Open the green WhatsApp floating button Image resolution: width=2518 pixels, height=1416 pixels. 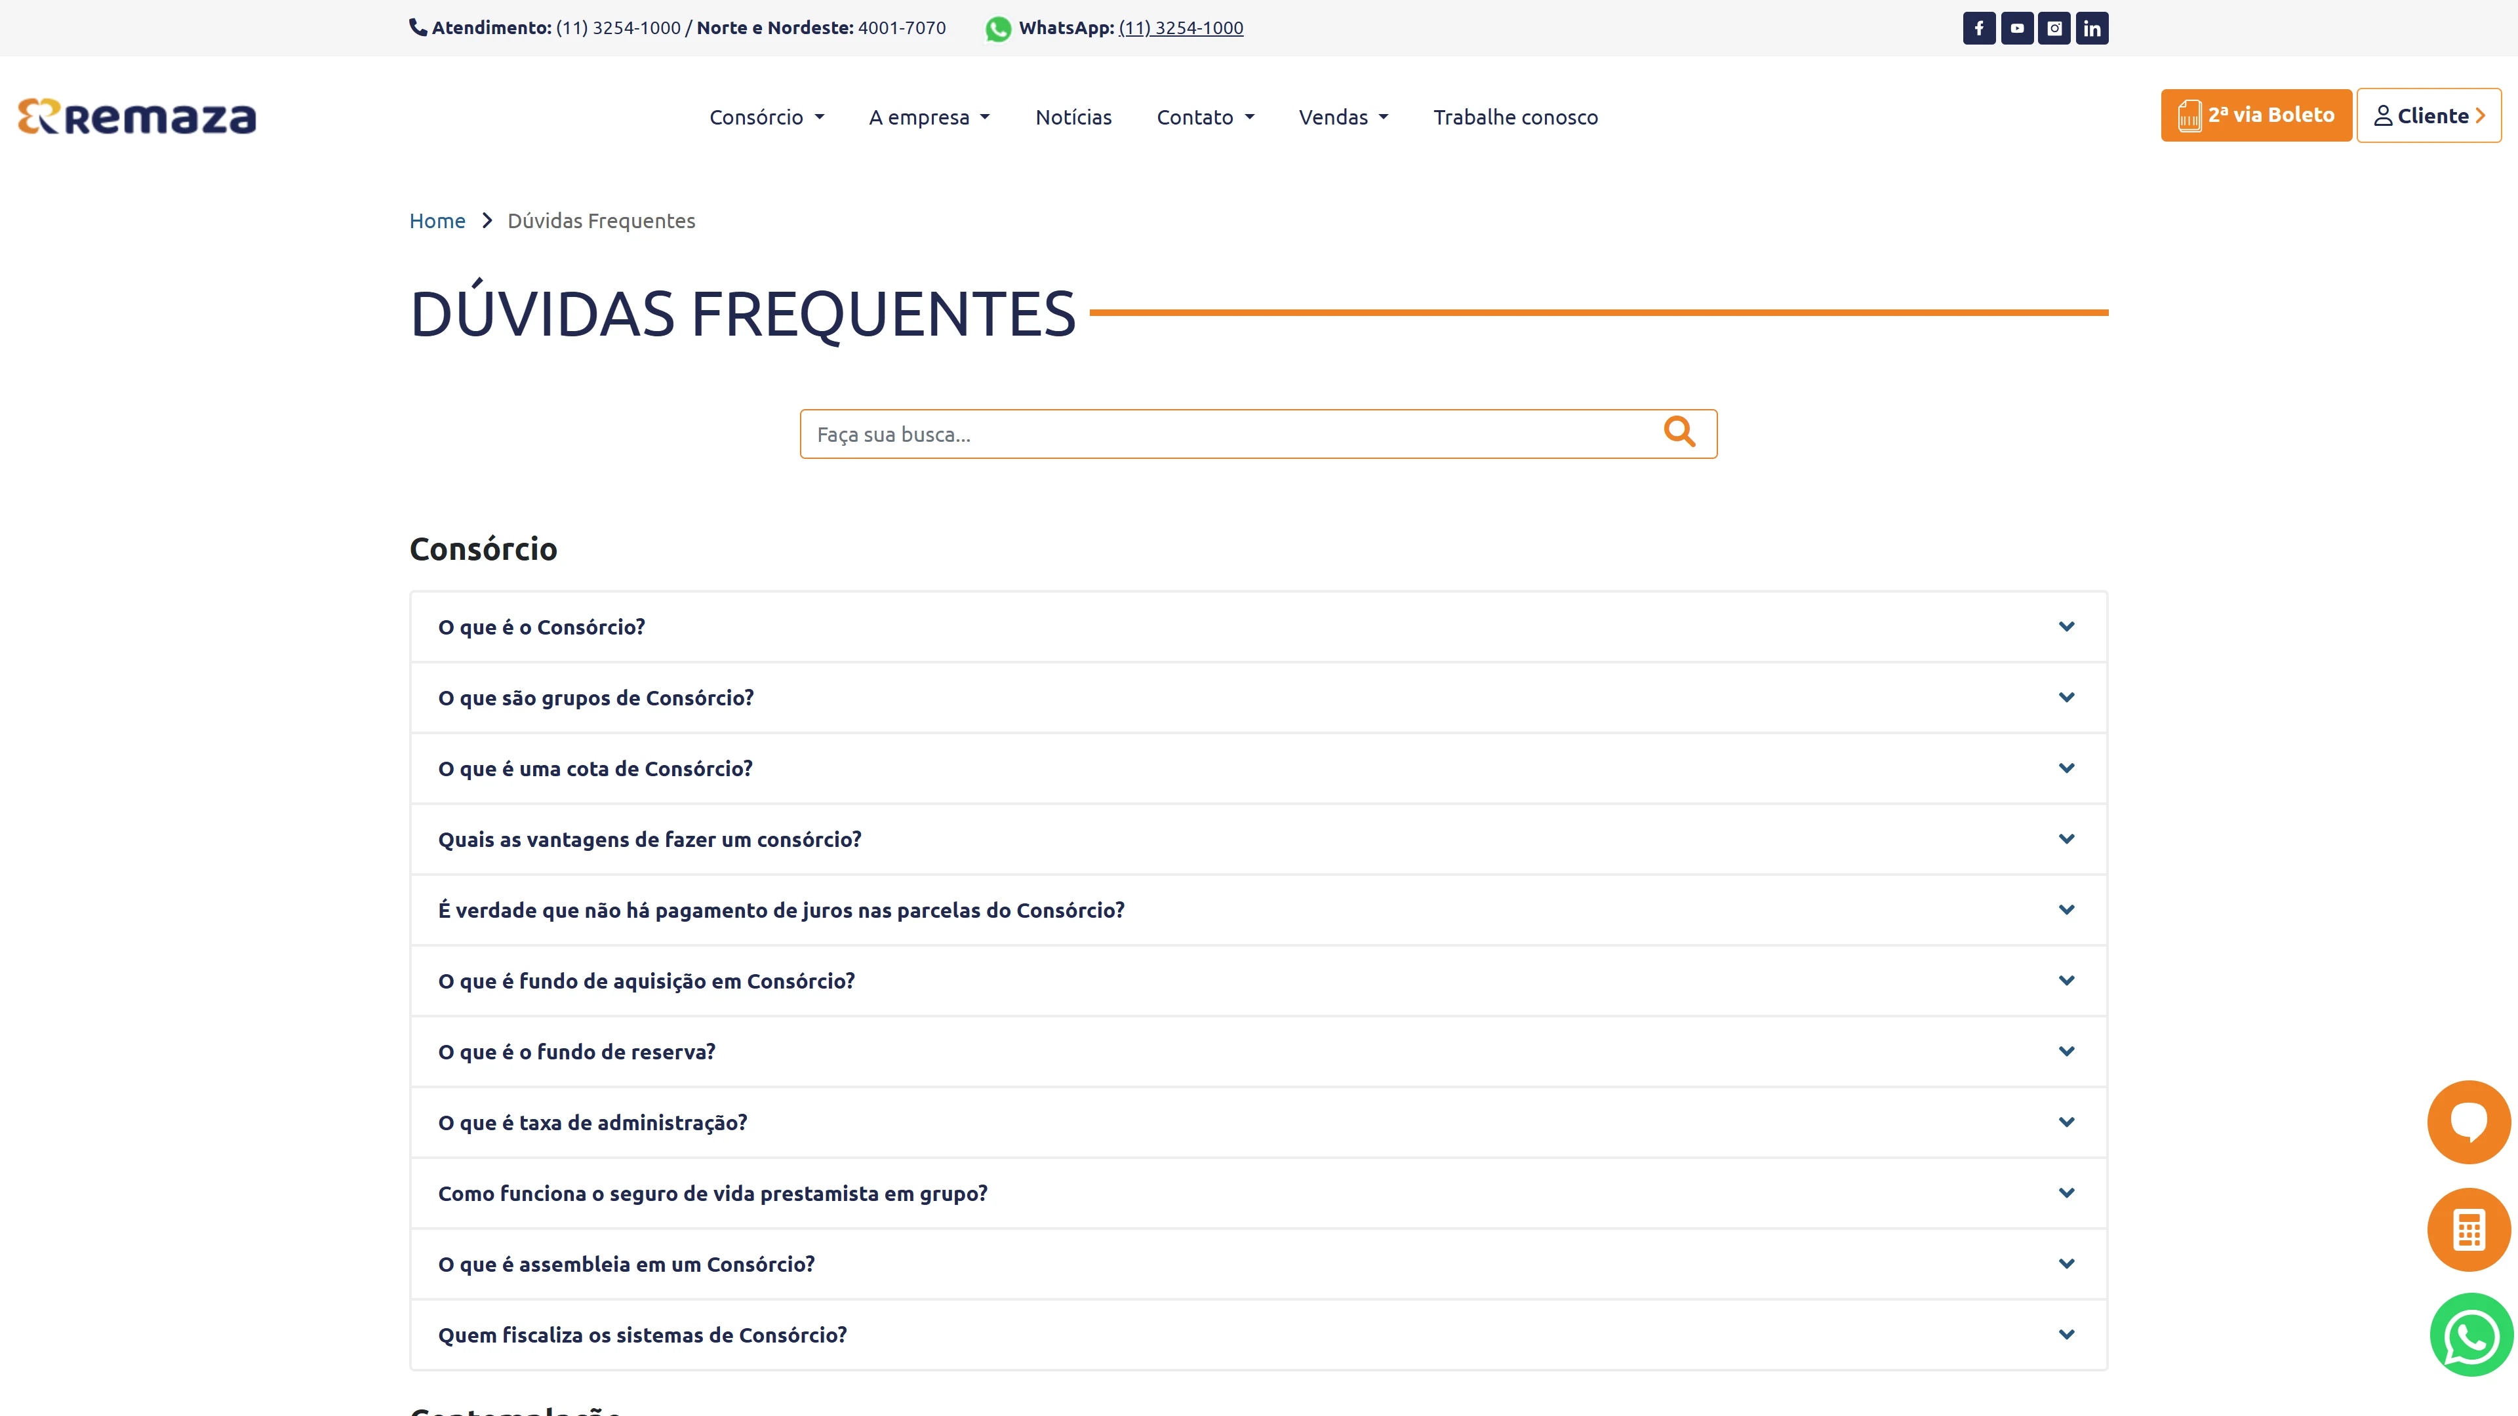pyautogui.click(x=2471, y=1335)
